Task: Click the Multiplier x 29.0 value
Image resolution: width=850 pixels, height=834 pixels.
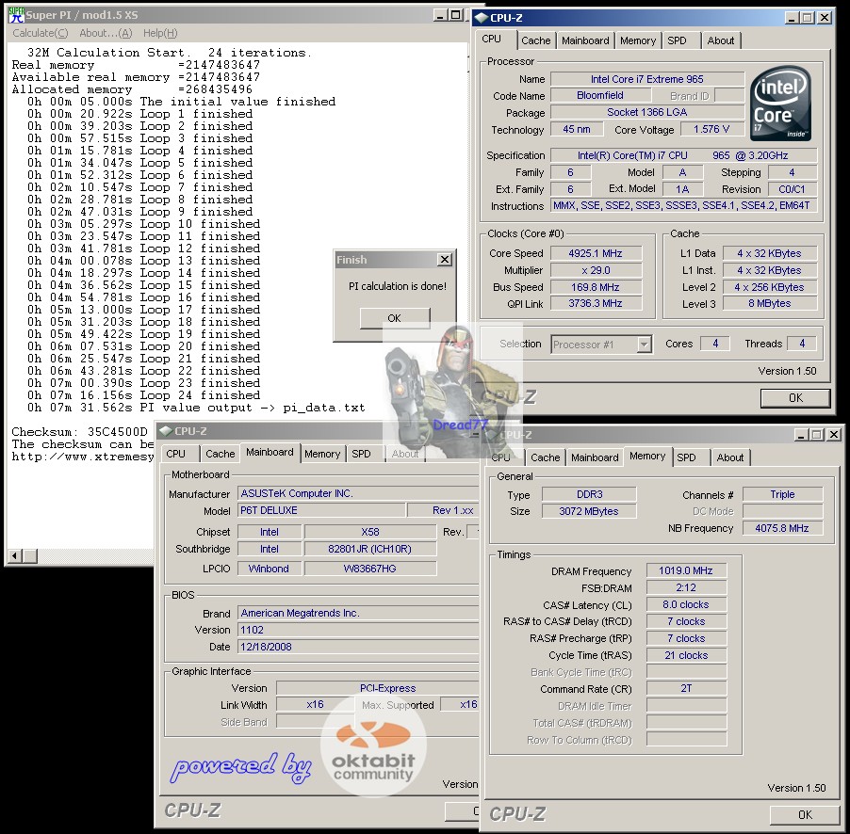Action: click(x=596, y=270)
